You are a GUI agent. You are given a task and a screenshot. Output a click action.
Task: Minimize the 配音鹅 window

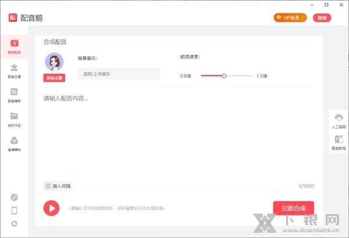point(312,5)
